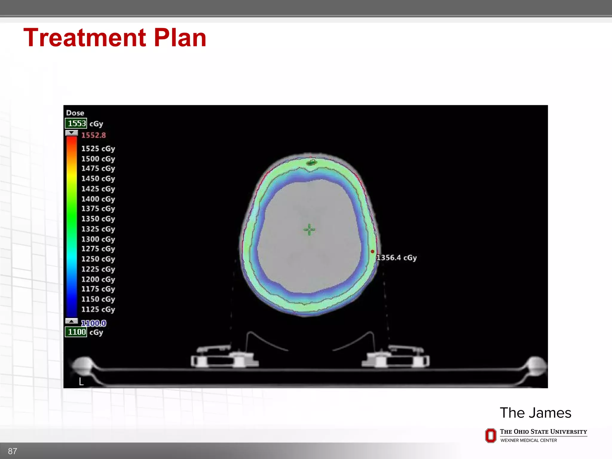Click the 1350 cGy scale label
Image resolution: width=612 pixels, height=459 pixels.
98,219
